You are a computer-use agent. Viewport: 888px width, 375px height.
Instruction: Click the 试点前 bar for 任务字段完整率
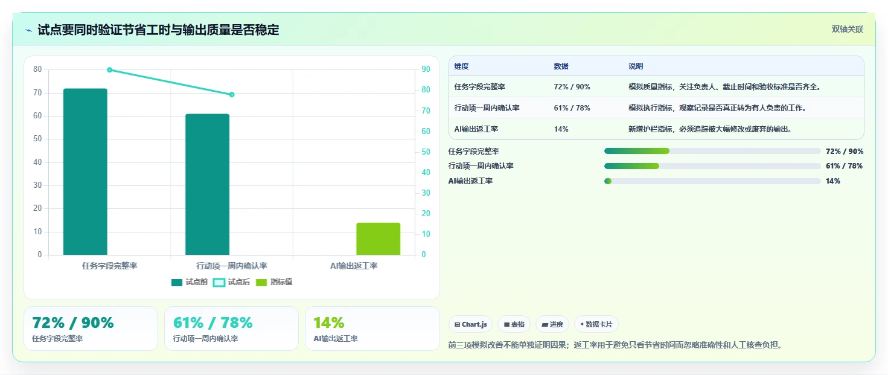85,171
